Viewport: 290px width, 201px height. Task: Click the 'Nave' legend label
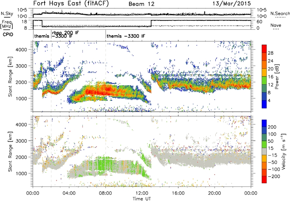pyautogui.click(x=276, y=25)
